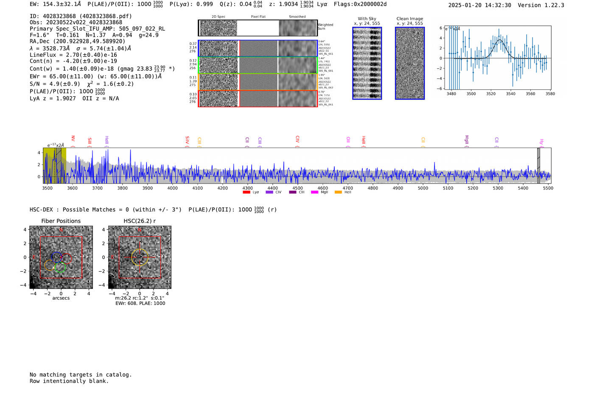594x404 pixels.
Task: Click the MgII line marker above spectrum
Action: click(x=466, y=141)
